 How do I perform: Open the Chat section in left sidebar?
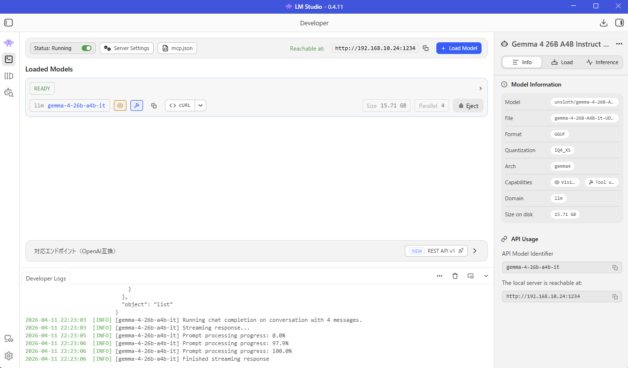9,43
